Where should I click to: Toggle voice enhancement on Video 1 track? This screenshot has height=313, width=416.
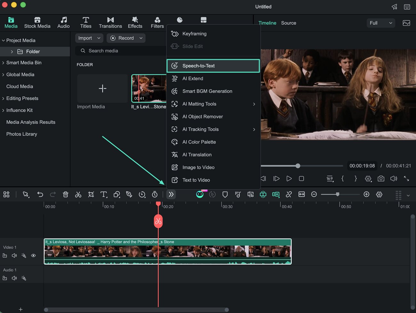point(24,256)
